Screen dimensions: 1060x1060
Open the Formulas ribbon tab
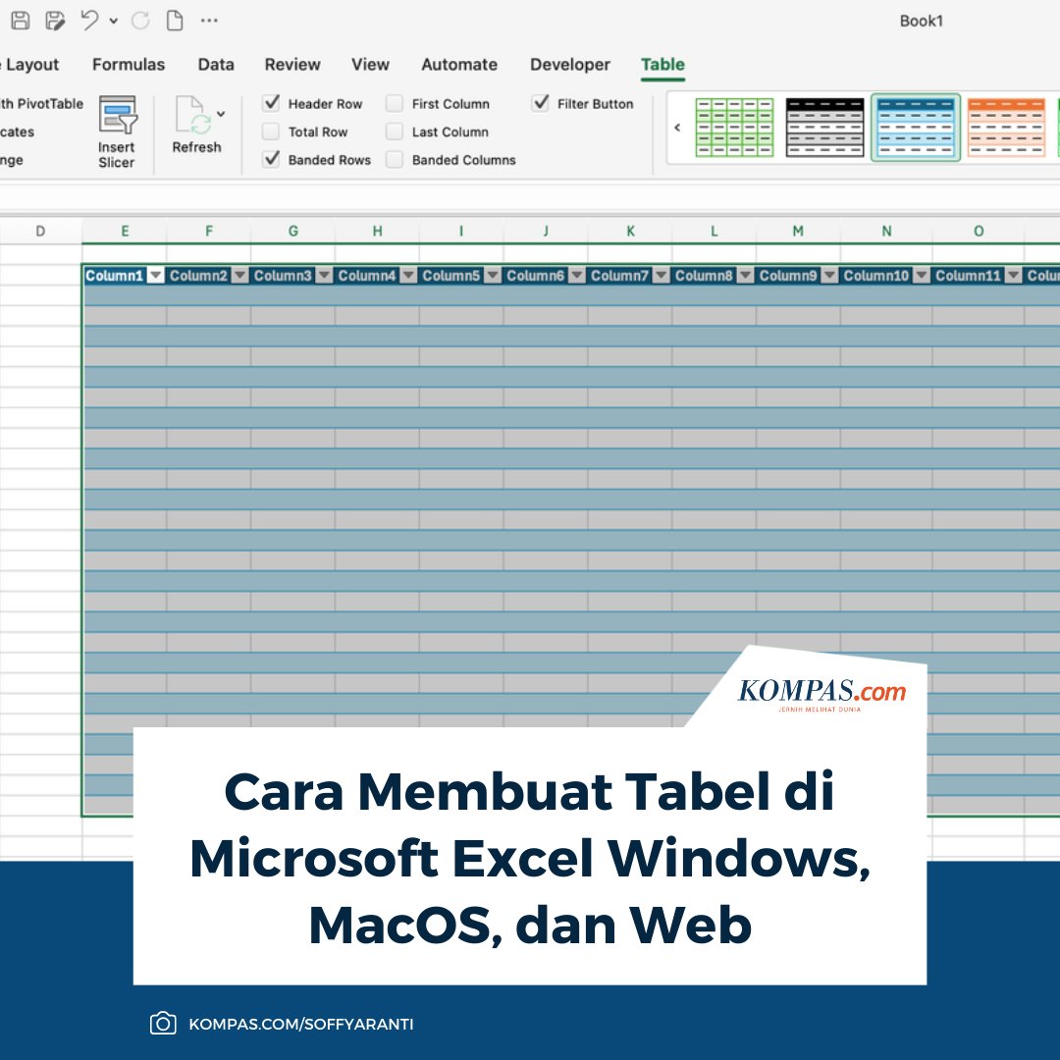point(128,64)
